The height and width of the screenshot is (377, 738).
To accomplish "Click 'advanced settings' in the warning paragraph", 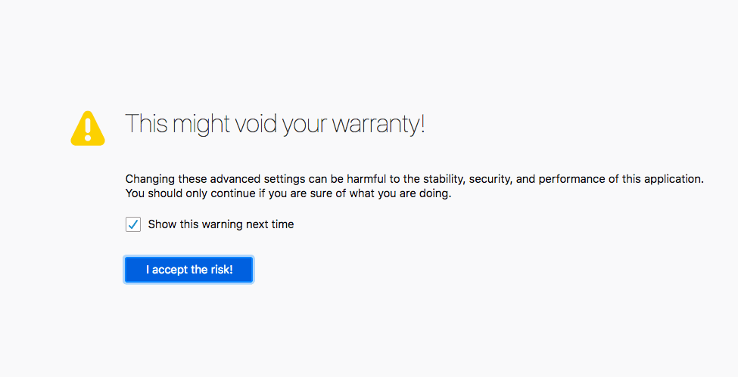I will (258, 180).
